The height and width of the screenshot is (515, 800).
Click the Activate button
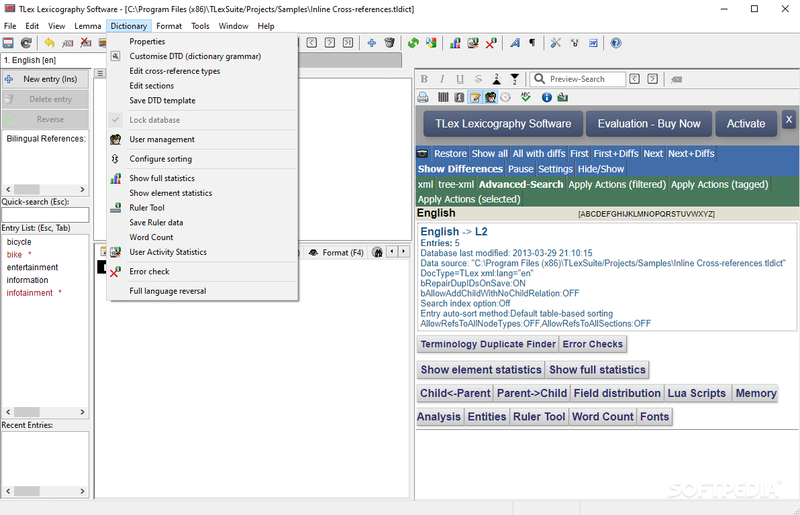click(746, 124)
